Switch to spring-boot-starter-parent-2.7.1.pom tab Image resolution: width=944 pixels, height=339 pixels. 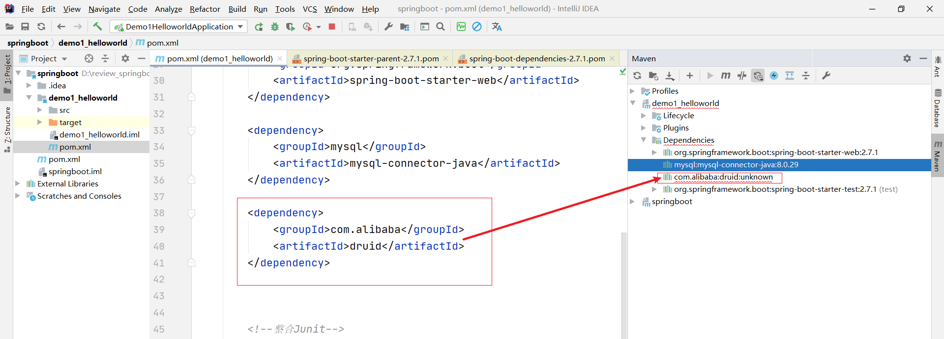[371, 58]
